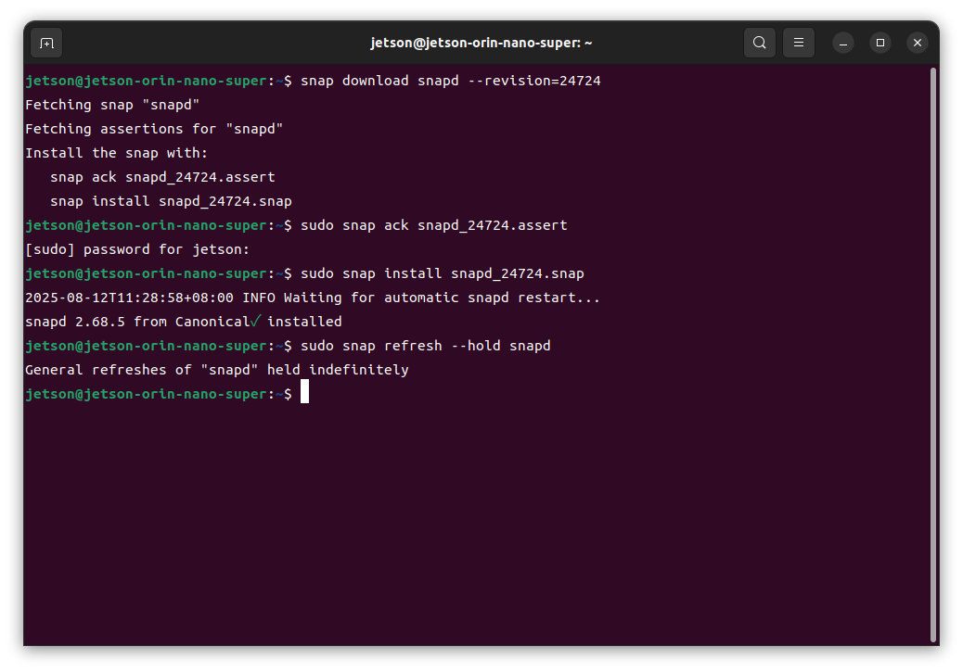Open a new terminal tab
This screenshot has height=672, width=963.
pyautogui.click(x=46, y=43)
